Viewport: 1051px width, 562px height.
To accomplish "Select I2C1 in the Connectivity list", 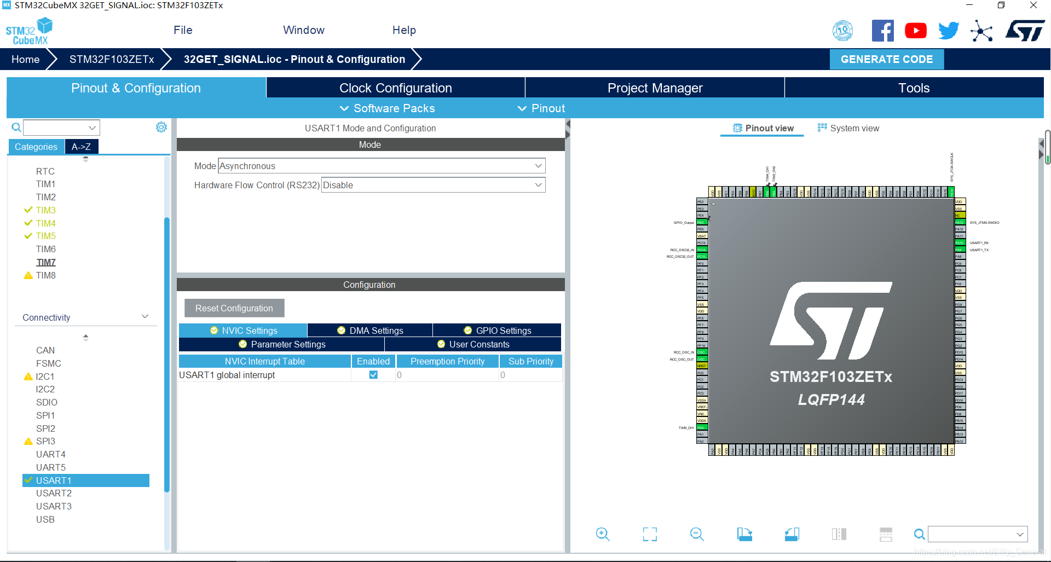I will [45, 376].
